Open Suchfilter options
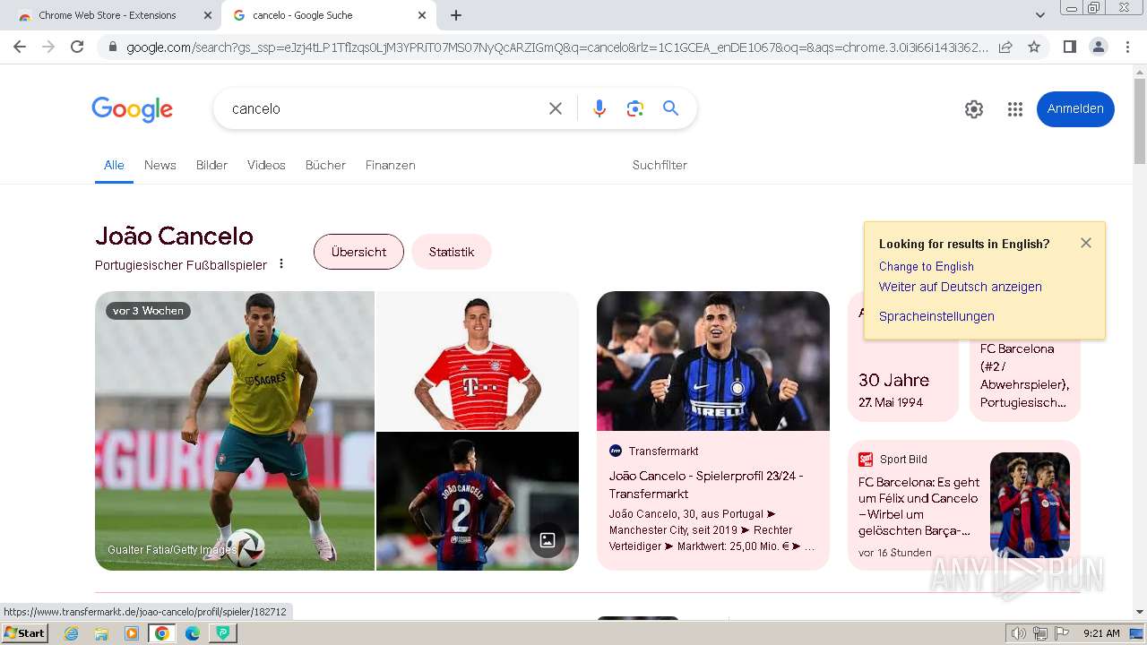The width and height of the screenshot is (1147, 645). tap(660, 165)
